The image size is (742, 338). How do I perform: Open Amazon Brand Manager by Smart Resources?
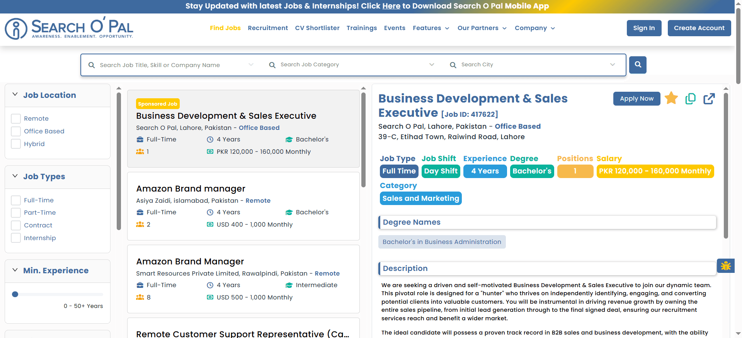190,262
